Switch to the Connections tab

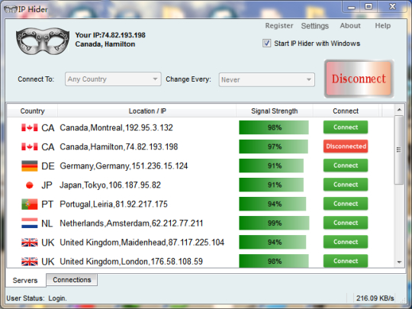coord(72,280)
